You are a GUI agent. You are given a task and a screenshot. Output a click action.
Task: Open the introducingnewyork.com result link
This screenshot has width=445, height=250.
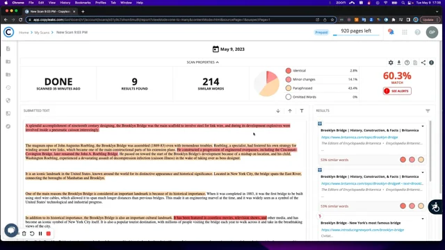point(362,230)
